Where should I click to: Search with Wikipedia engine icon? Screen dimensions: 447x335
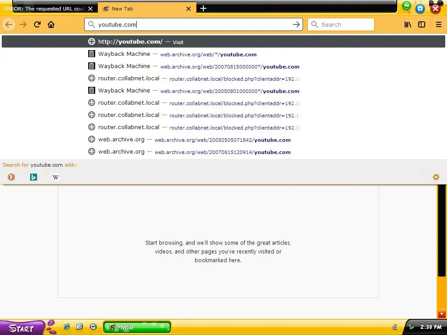[56, 177]
